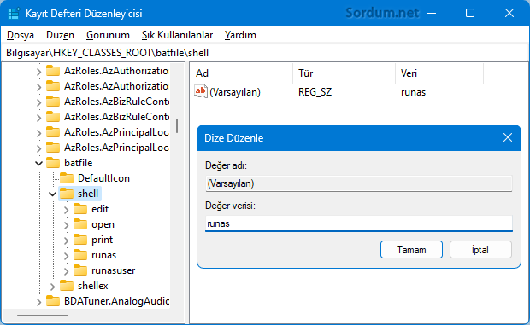Expand the print subkey

click(x=67, y=241)
